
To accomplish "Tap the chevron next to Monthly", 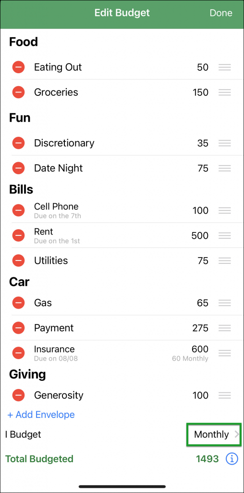I will click(x=236, y=435).
